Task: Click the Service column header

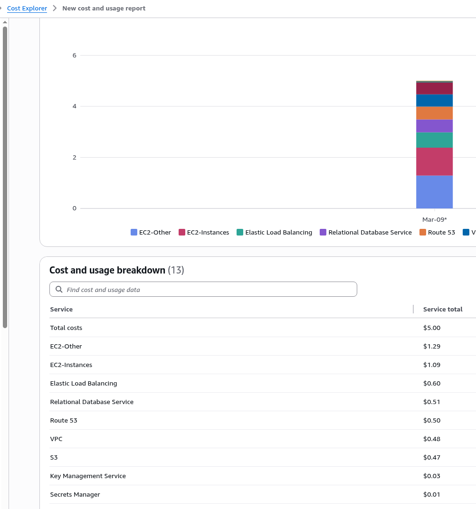Action: tap(61, 309)
